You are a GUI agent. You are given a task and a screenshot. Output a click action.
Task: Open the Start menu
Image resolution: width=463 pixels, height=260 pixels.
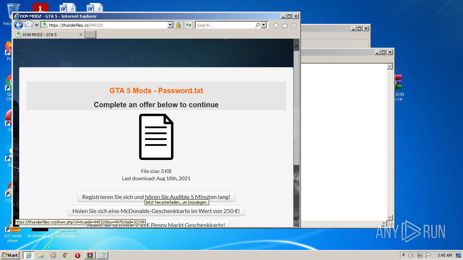10,255
